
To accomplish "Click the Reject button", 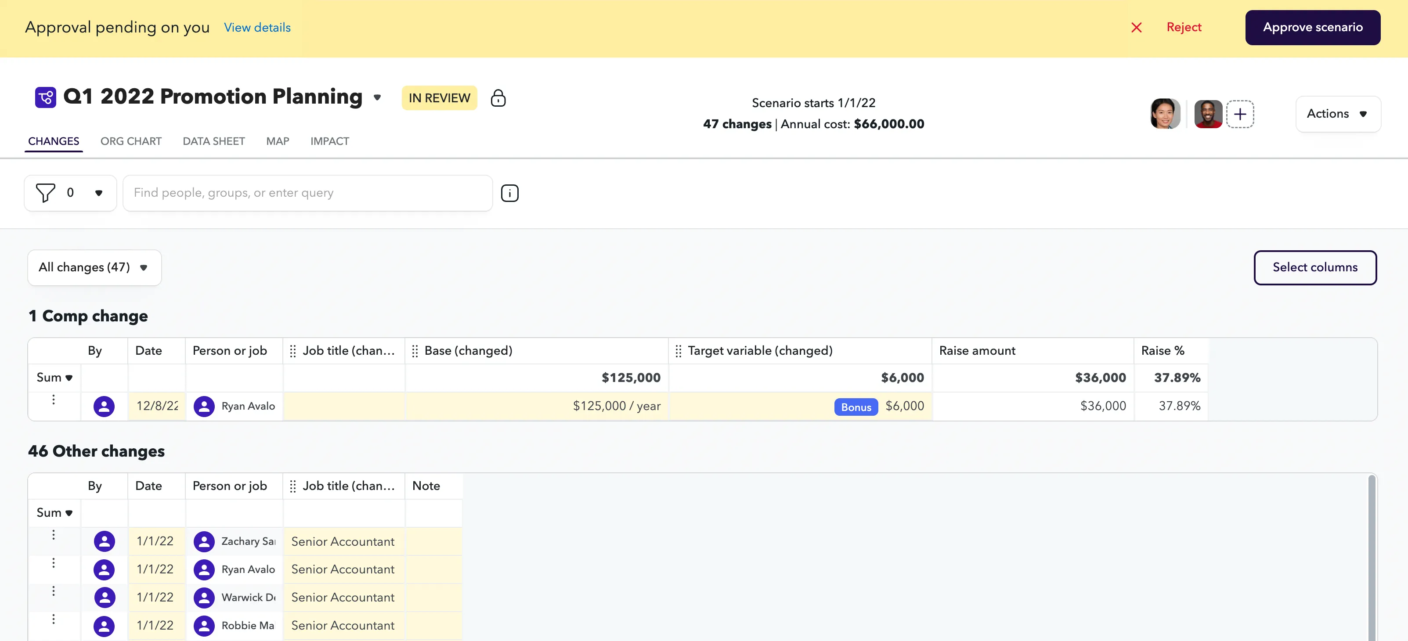I will point(1183,27).
